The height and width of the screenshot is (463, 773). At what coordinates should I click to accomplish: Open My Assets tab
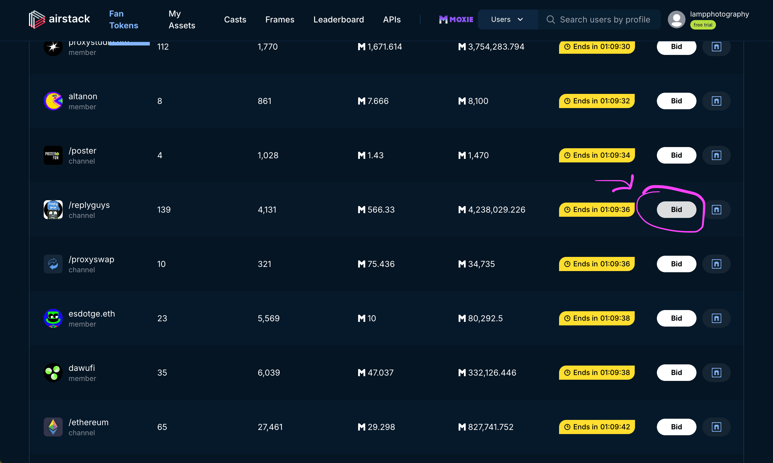coord(182,19)
